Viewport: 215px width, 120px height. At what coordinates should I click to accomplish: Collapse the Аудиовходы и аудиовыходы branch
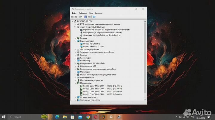[75, 27]
